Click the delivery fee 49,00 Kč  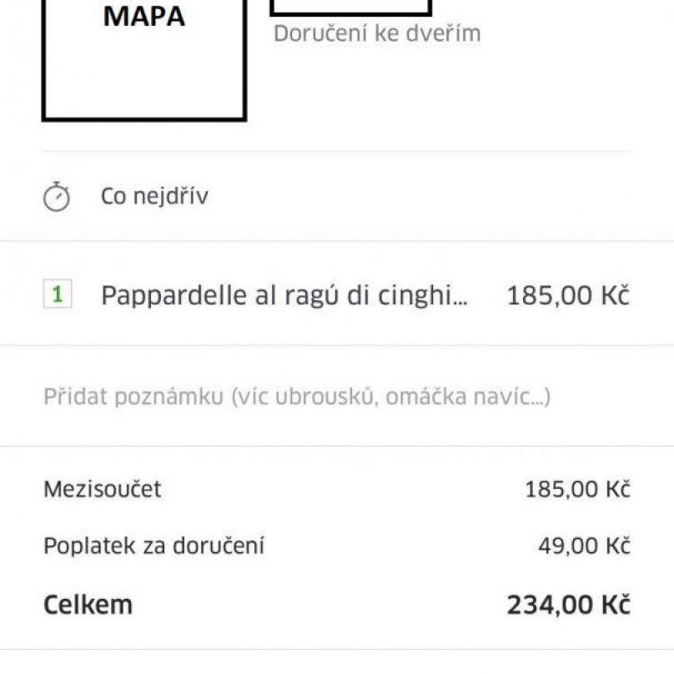point(584,546)
